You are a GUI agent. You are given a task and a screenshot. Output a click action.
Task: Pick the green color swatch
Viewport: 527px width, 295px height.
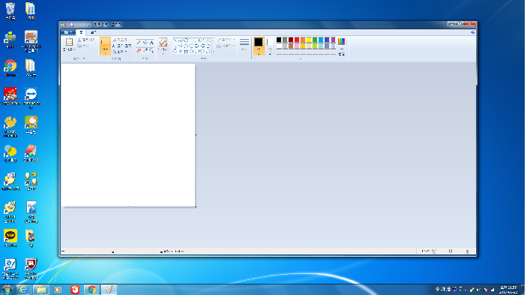316,40
